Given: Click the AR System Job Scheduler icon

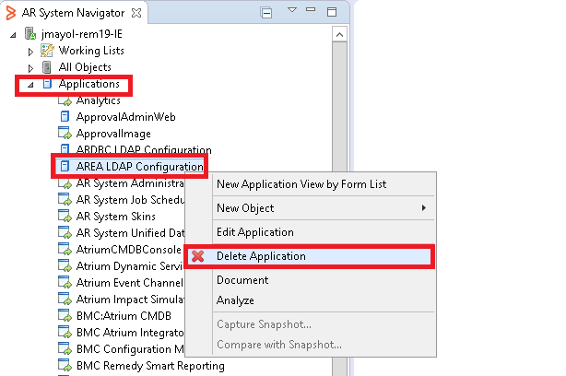Looking at the screenshot, I should pyautogui.click(x=65, y=199).
